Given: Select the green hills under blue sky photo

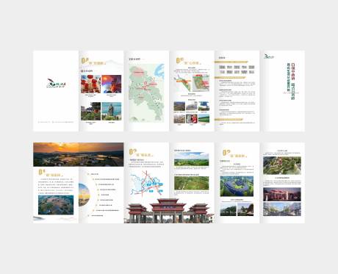Looking at the screenshot, I should (x=192, y=159).
